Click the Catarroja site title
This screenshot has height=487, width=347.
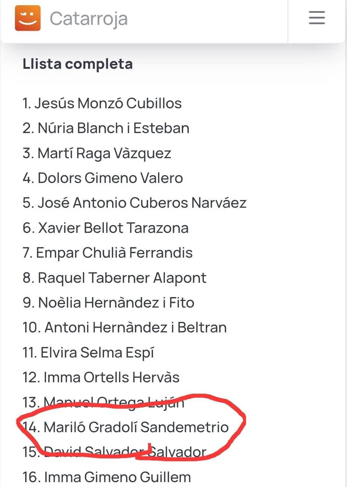coord(89,18)
